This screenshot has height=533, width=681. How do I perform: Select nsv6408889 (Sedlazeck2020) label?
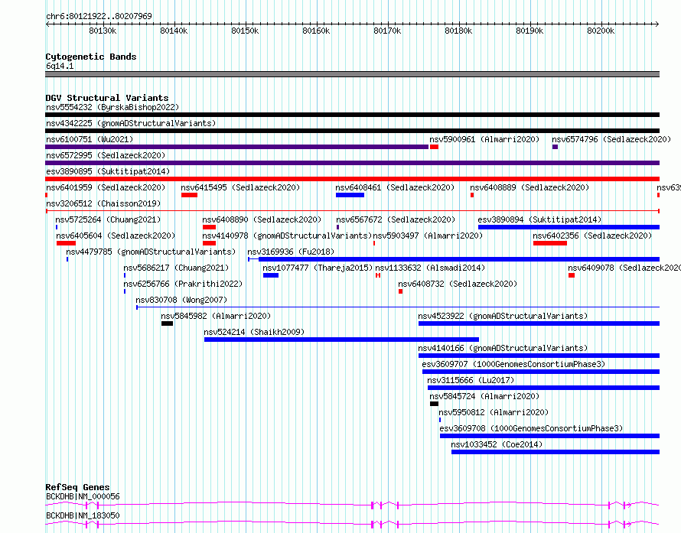click(529, 187)
